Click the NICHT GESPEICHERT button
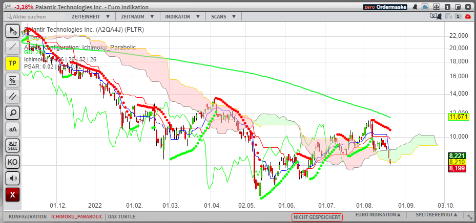 [317, 217]
